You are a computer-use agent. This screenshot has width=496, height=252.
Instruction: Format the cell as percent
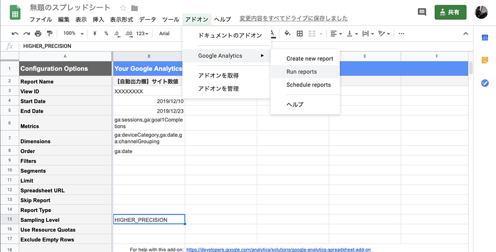(x=106, y=33)
